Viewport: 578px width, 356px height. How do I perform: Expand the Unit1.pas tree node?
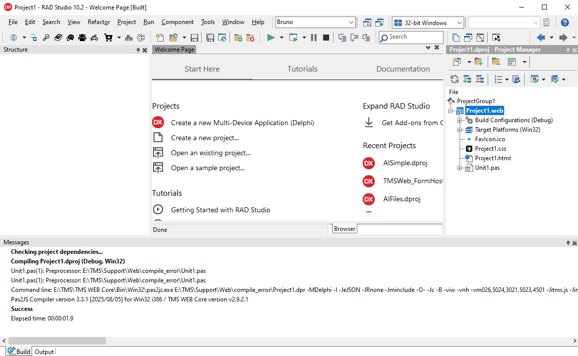click(459, 168)
